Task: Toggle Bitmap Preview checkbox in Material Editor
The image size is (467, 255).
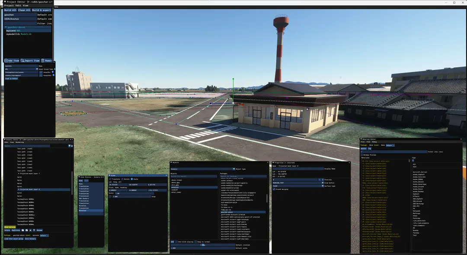Action: [x=362, y=155]
